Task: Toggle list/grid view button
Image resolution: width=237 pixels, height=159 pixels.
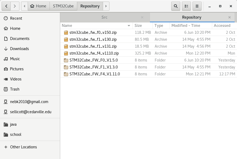Action: pos(186,6)
